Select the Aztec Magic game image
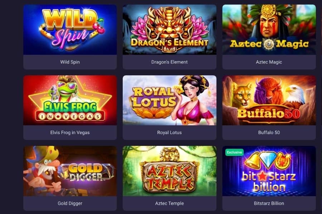 (x=269, y=30)
